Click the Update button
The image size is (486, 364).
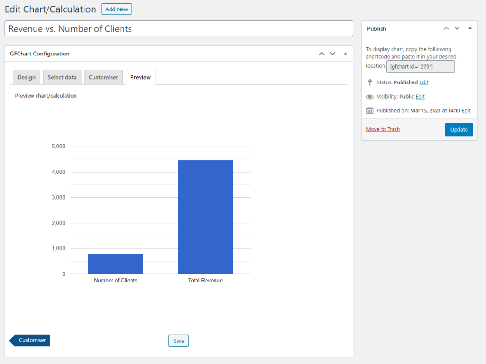[458, 129]
